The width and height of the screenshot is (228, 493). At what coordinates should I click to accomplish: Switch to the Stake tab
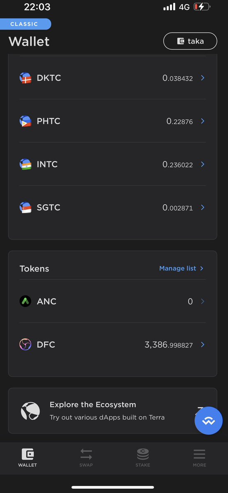tap(143, 458)
